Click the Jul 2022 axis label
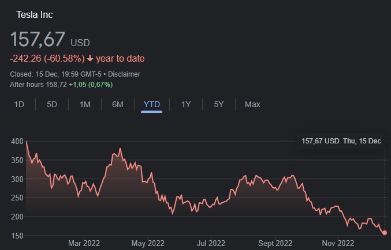The height and width of the screenshot is (250, 391). (x=211, y=243)
